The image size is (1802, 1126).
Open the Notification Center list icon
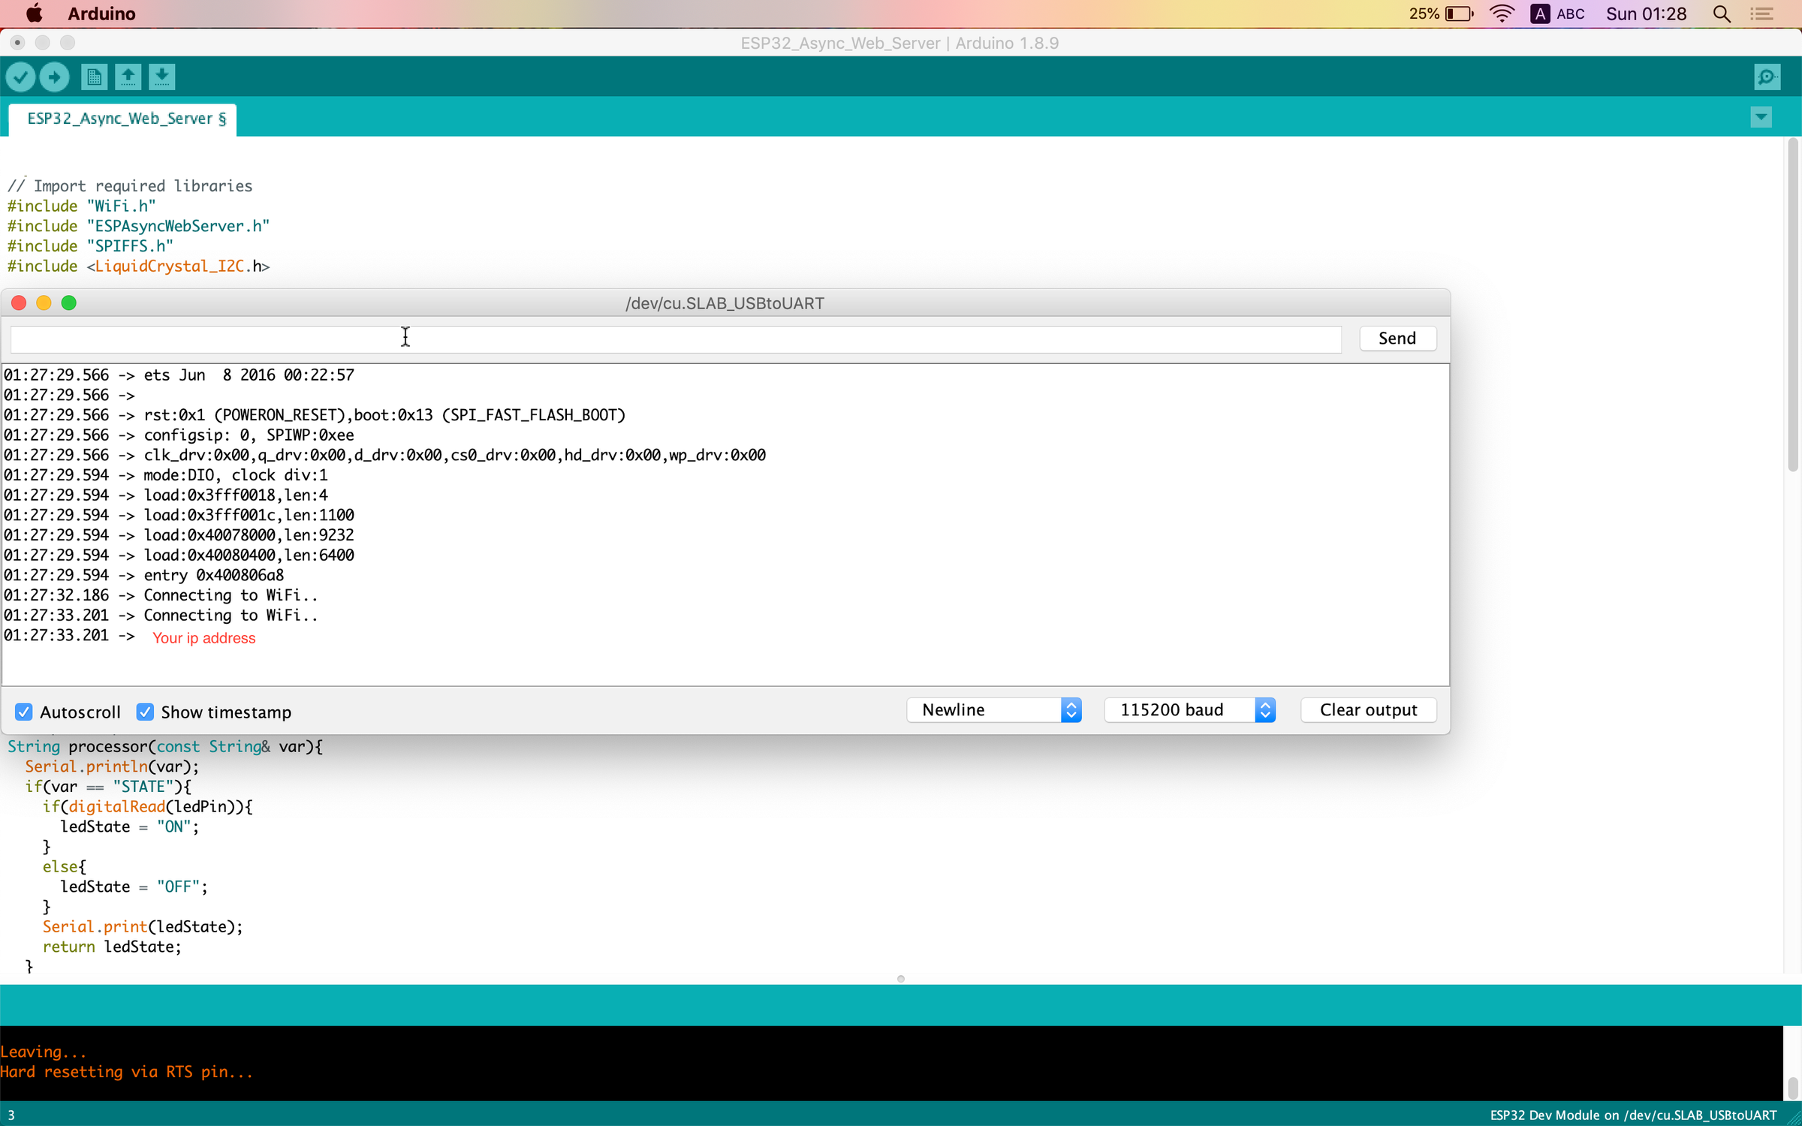(1761, 14)
